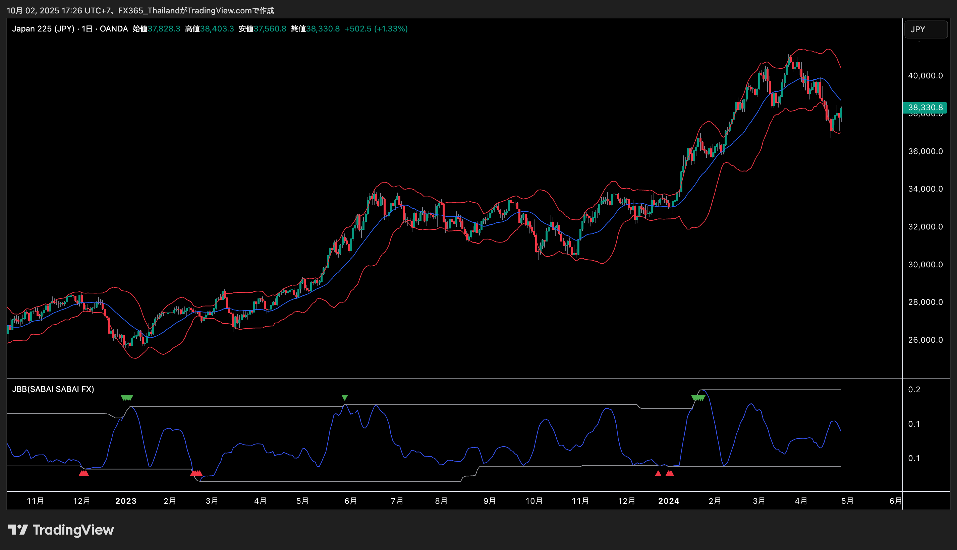Click the 26,000.0 price axis label
The width and height of the screenshot is (957, 550).
pyautogui.click(x=925, y=340)
